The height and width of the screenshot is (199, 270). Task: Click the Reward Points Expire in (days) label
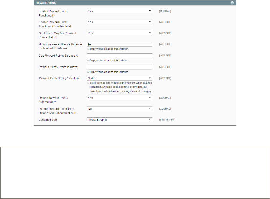pyautogui.click(x=59, y=67)
